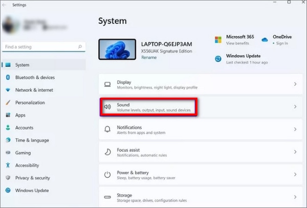
Task: Click the Personalization paintbrush icon
Action: coord(8,102)
